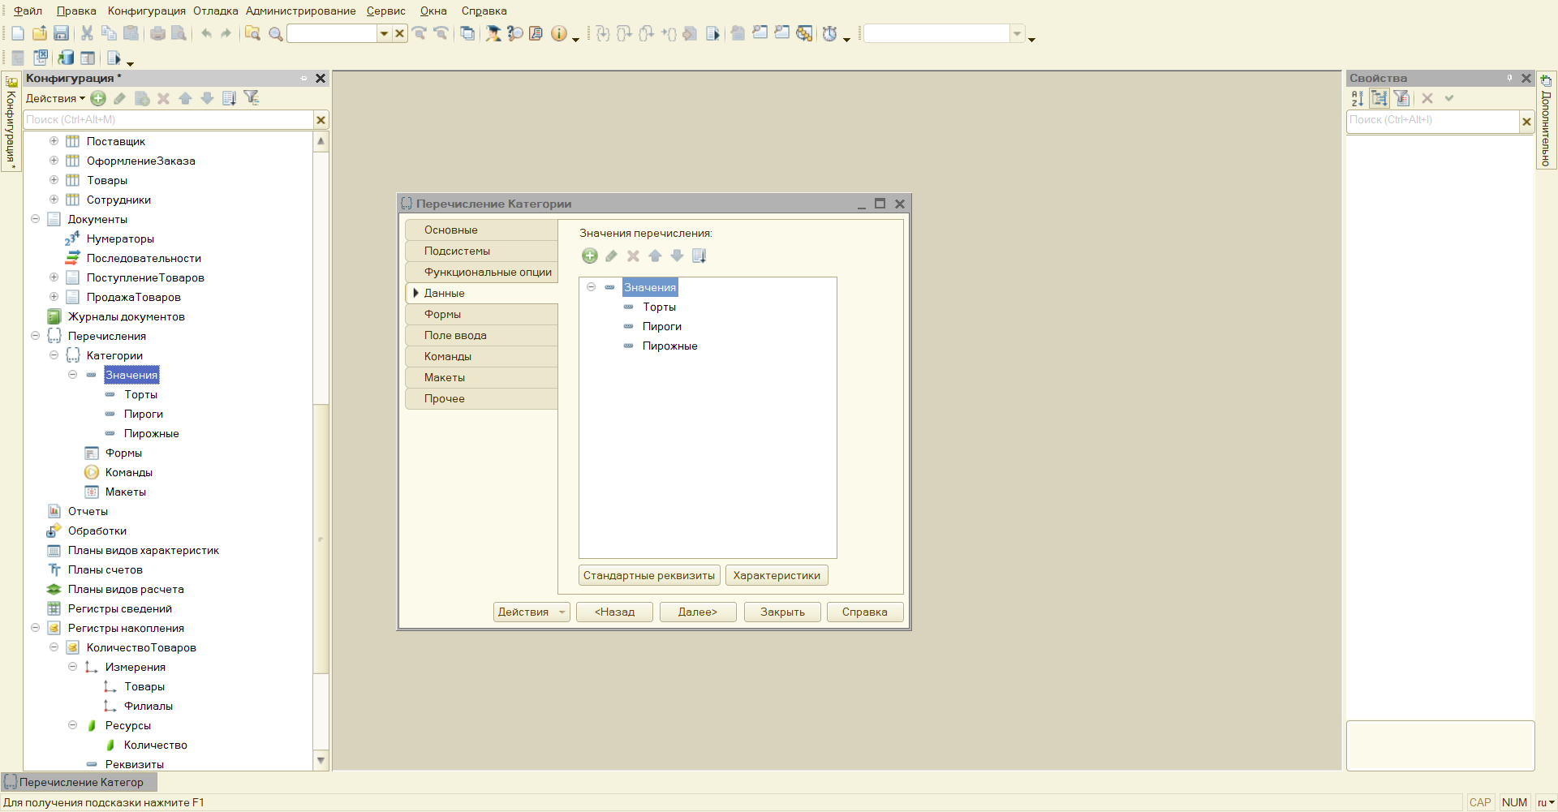1558x812 pixels.
Task: Click the Характеристики button
Action: [x=777, y=576]
